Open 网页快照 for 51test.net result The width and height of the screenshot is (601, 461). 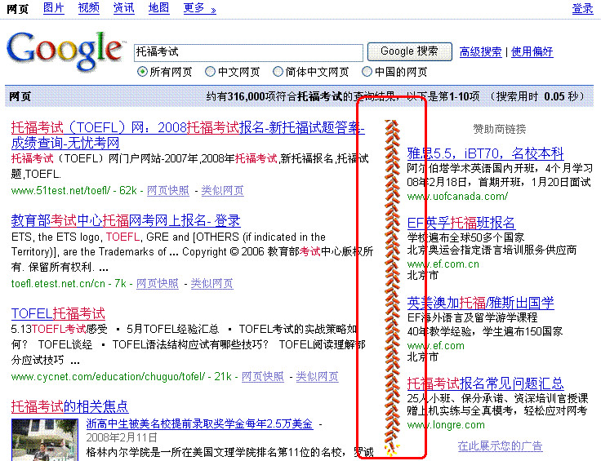coord(168,190)
